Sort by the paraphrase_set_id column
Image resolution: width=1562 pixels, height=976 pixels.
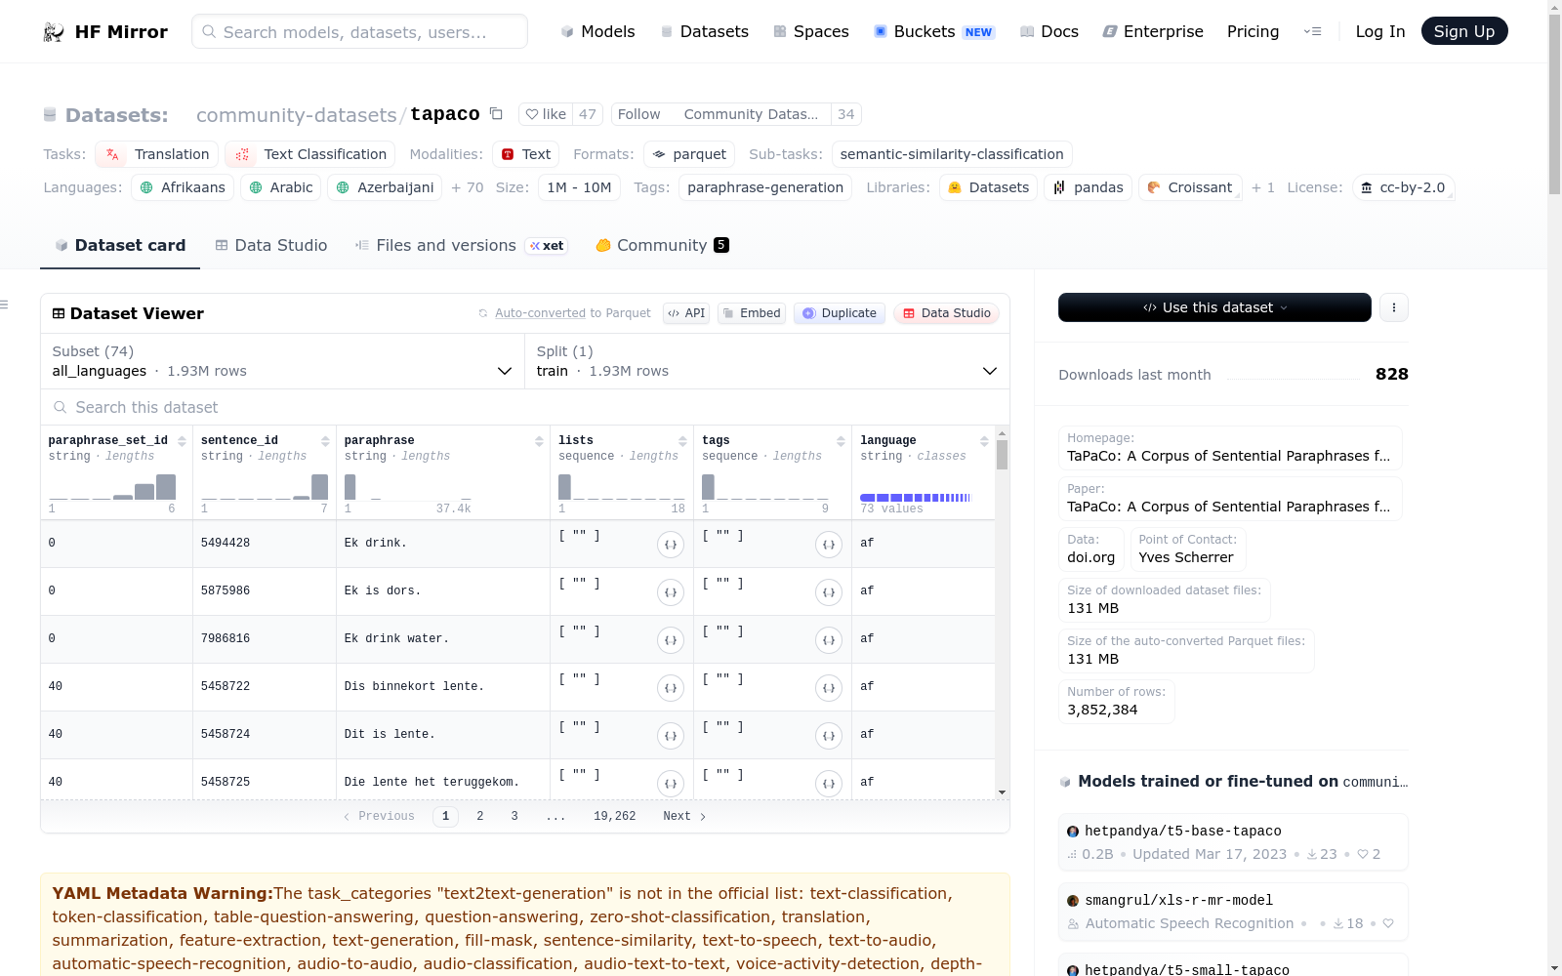point(182,441)
